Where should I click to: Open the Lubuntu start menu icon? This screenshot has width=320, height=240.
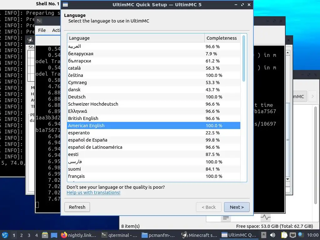5,235
